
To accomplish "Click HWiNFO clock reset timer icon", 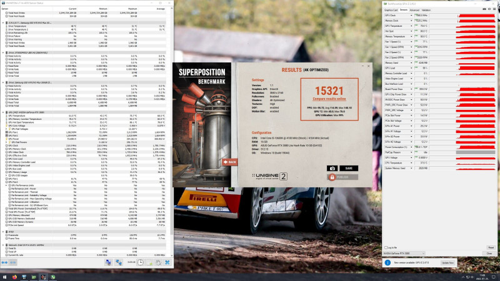I will tap(140, 262).
